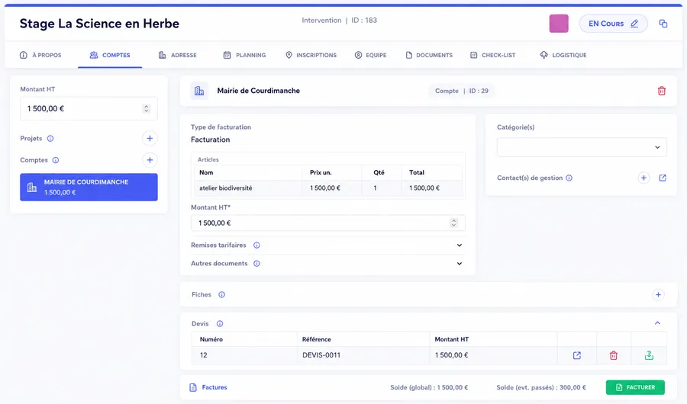Go to the CHECK-LIST tab
The width and height of the screenshot is (687, 404).
[x=493, y=55]
